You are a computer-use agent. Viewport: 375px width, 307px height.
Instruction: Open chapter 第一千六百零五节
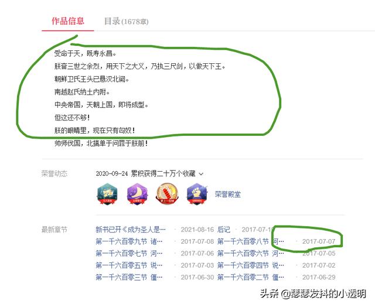tap(129, 265)
